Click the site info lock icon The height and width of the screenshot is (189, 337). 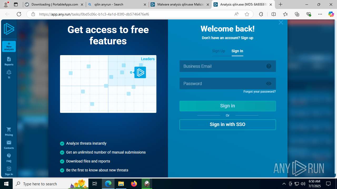pos(33,14)
